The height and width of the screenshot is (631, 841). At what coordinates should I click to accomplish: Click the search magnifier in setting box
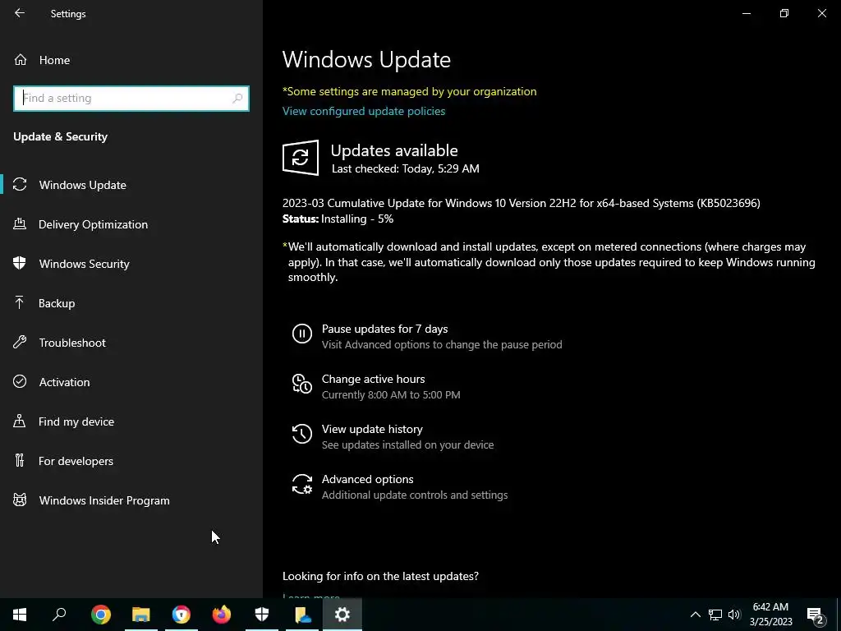tap(237, 99)
